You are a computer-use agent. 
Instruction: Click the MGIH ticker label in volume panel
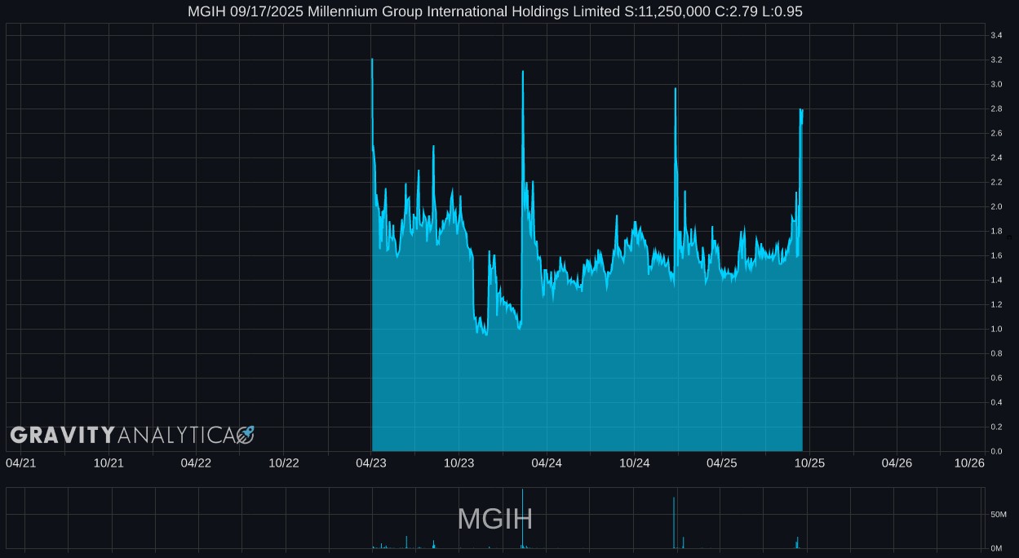(495, 519)
